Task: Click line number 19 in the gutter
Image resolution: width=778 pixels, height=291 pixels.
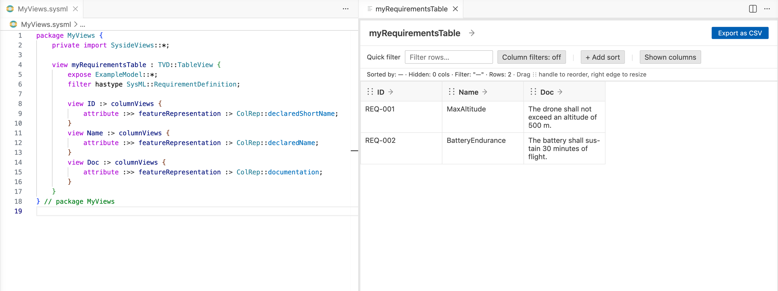Action: coord(18,211)
